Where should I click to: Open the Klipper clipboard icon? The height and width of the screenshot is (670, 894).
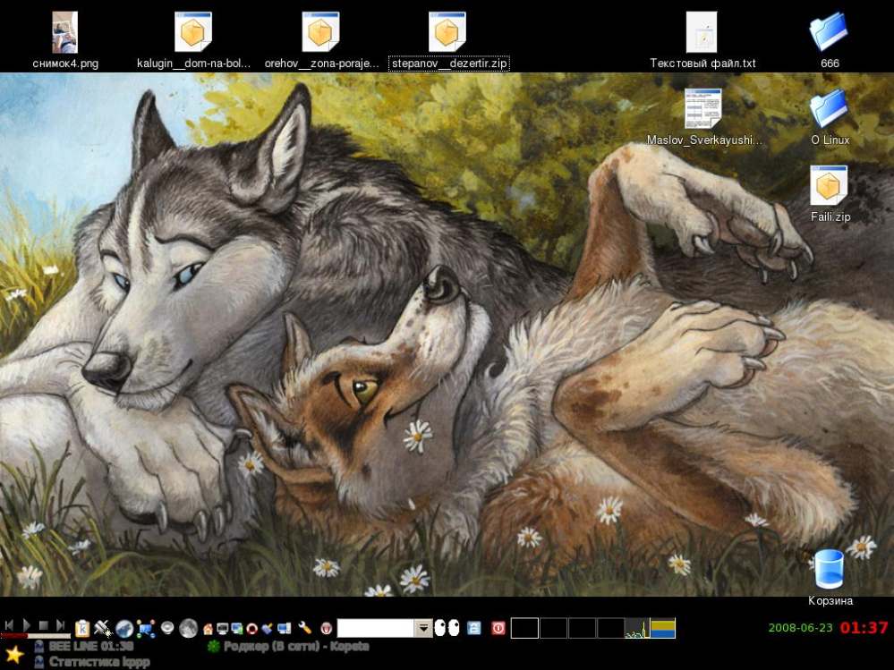pos(82,628)
